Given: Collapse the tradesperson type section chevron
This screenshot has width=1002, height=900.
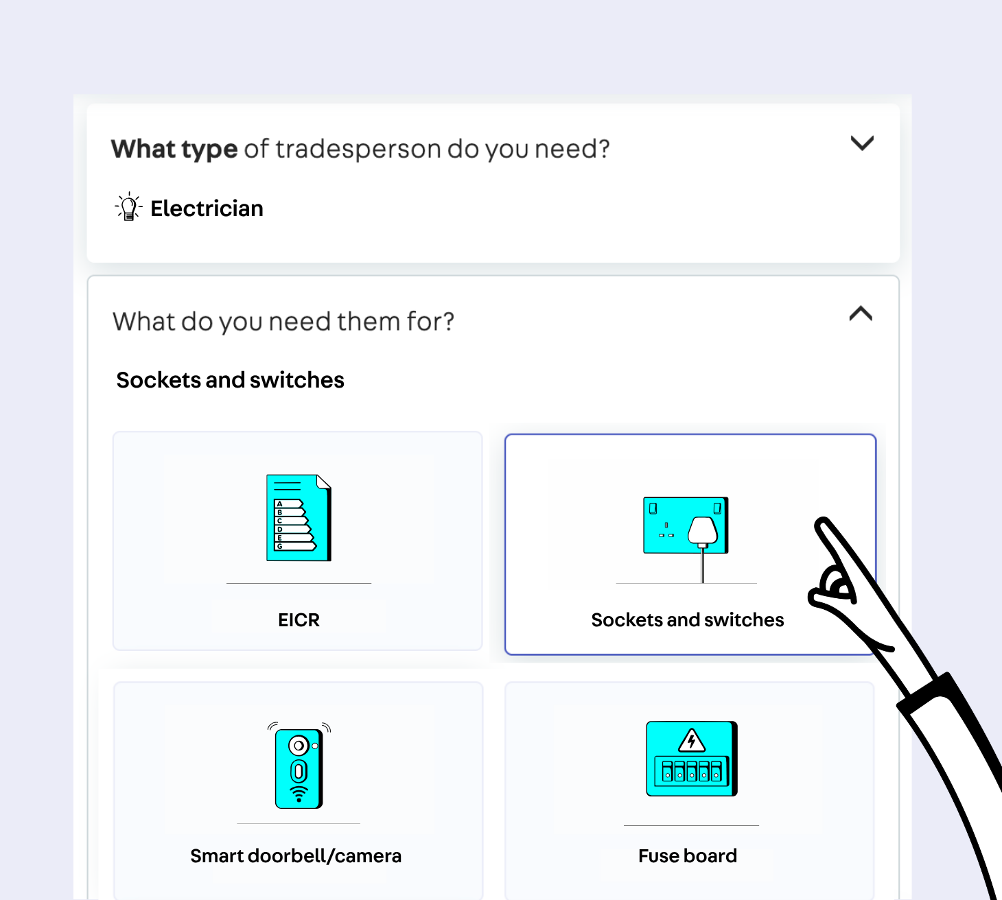Looking at the screenshot, I should click(x=861, y=143).
